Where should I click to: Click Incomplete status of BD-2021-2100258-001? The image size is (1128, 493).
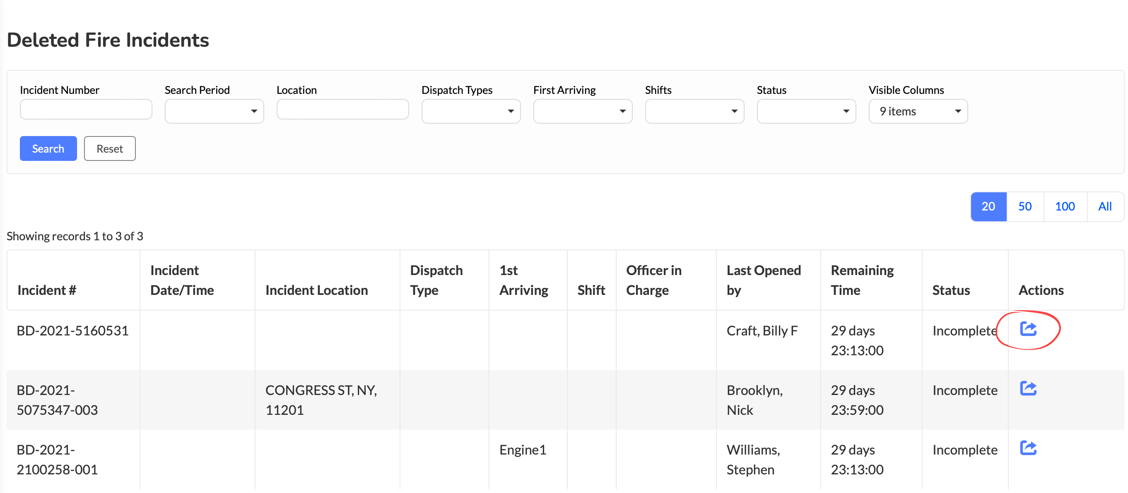click(x=965, y=450)
